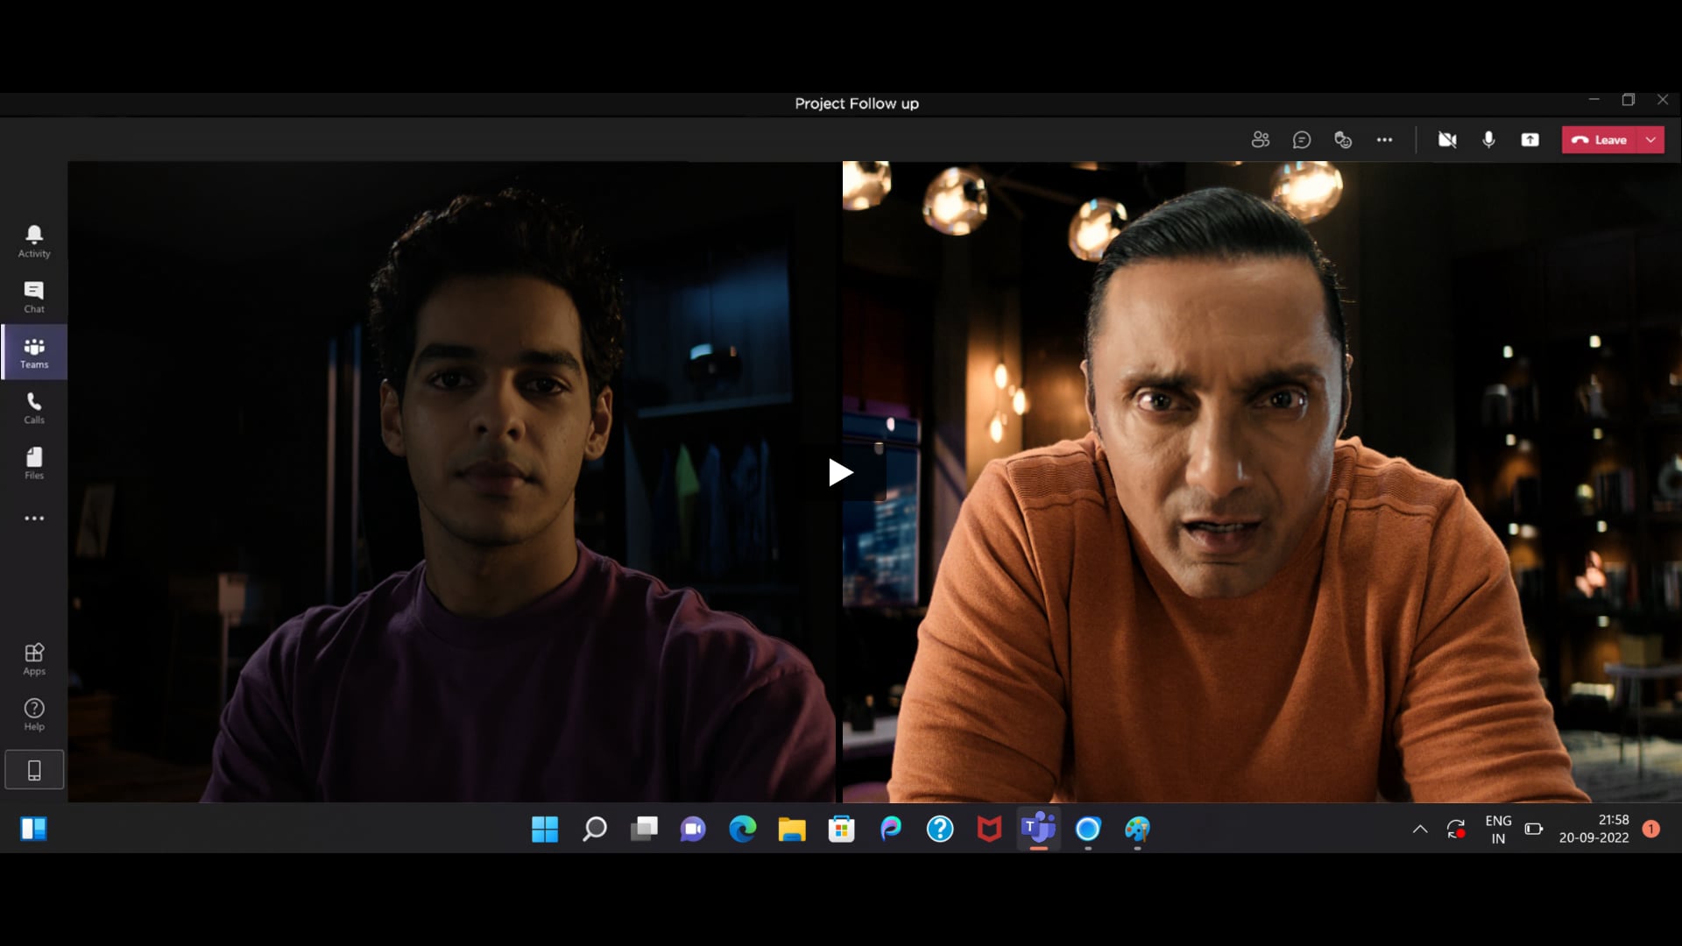Open the Windows Start menu on taskbar

[544, 829]
